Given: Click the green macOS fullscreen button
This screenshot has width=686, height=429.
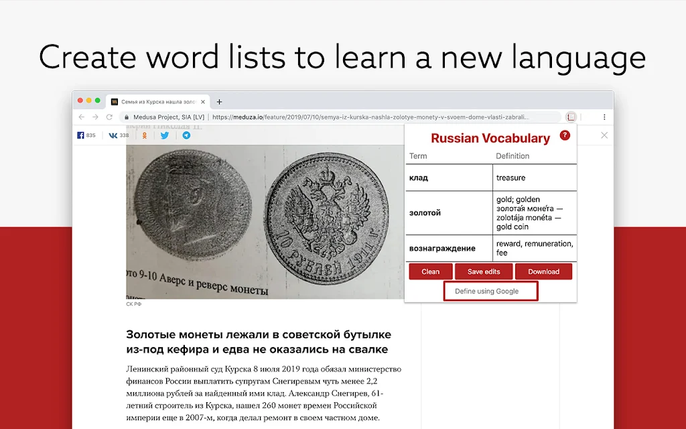Looking at the screenshot, I should pyautogui.click(x=98, y=101).
